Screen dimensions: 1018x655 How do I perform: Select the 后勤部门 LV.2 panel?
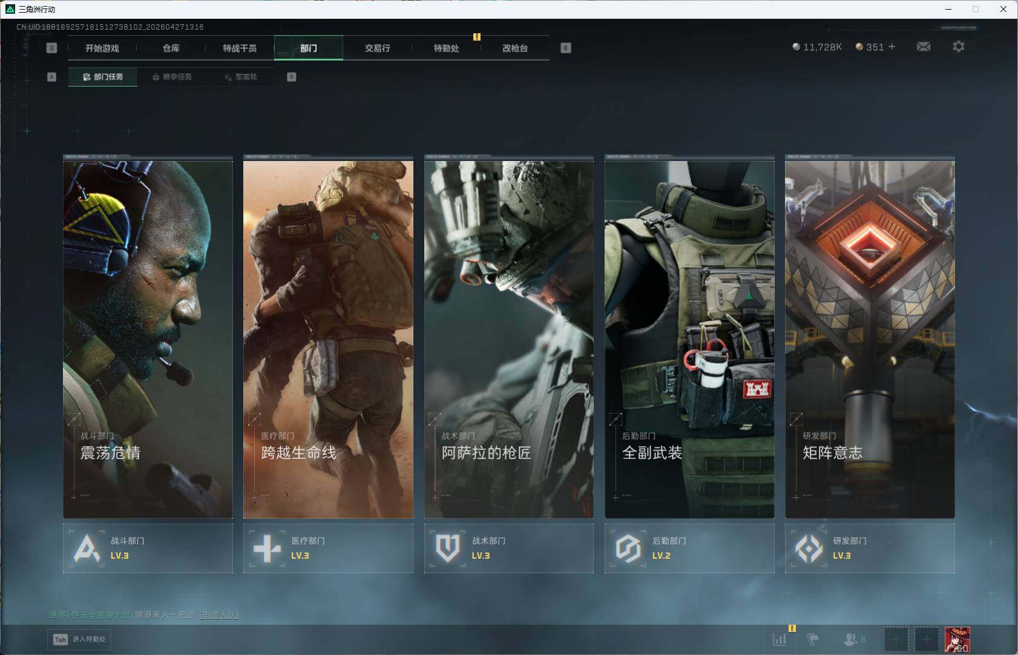[x=689, y=548]
